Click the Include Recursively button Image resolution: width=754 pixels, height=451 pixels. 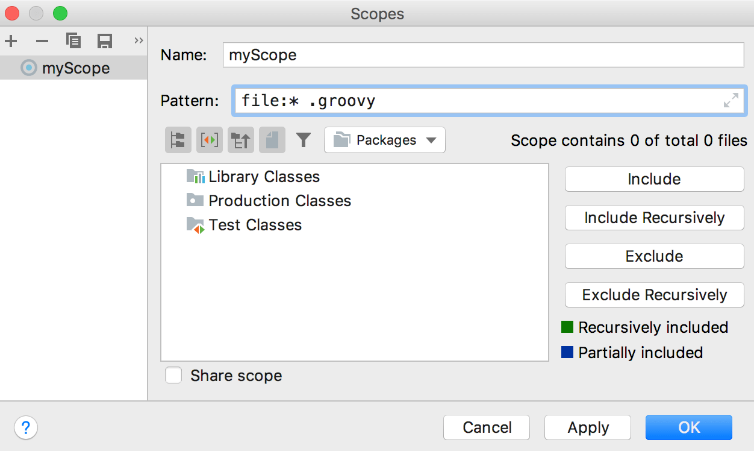655,218
